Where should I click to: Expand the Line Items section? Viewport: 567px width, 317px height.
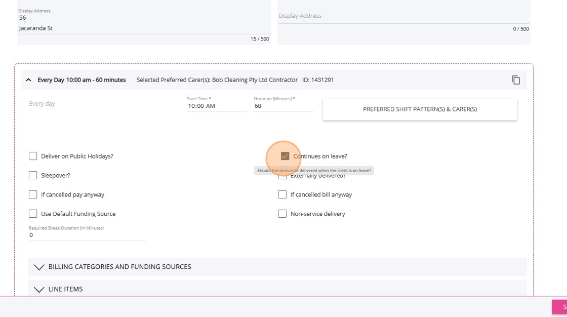39,289
